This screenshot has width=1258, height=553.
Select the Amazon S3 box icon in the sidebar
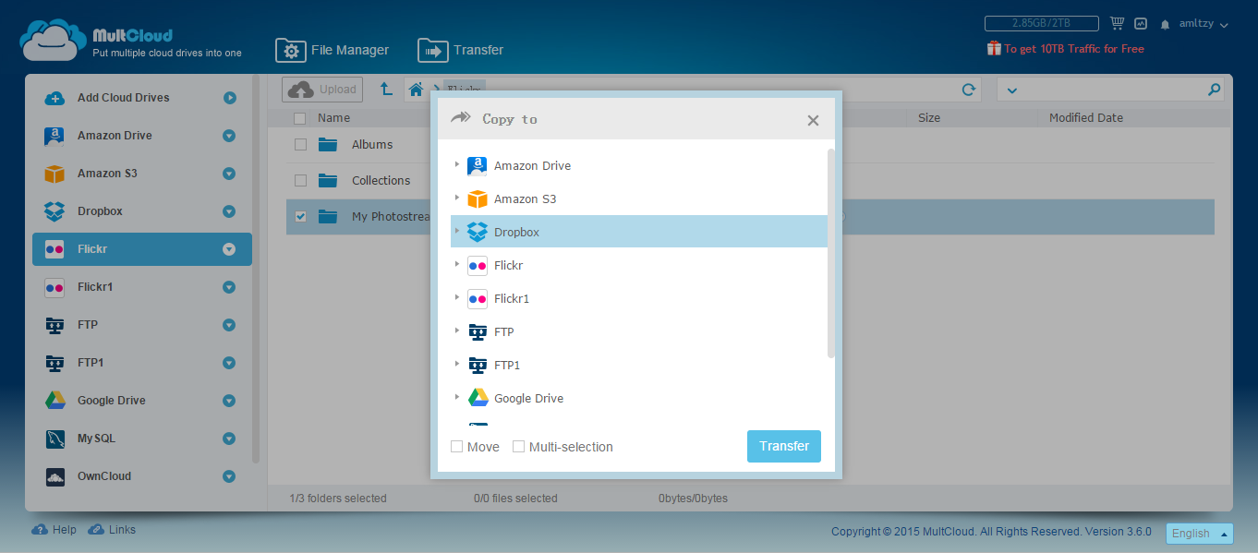pyautogui.click(x=54, y=174)
